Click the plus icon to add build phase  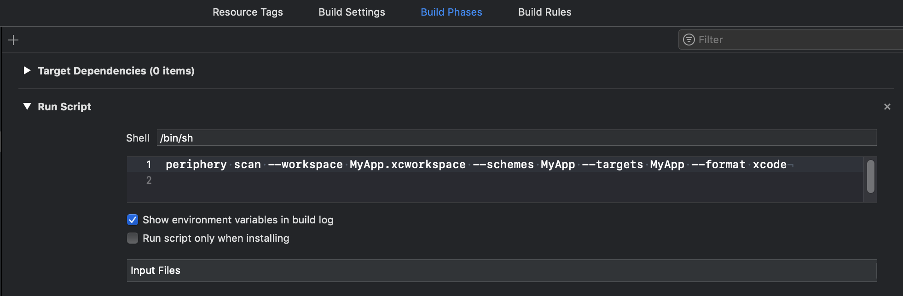13,40
